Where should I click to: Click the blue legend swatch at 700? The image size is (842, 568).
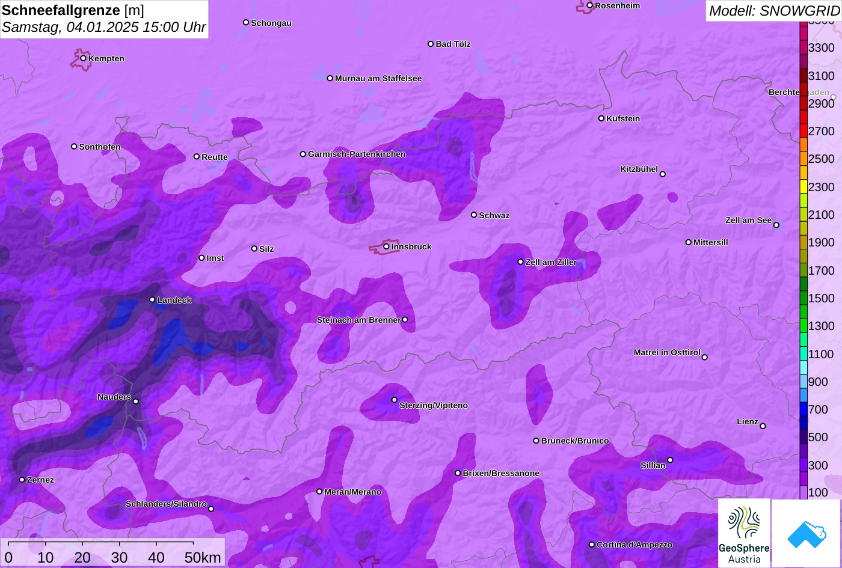(x=804, y=409)
